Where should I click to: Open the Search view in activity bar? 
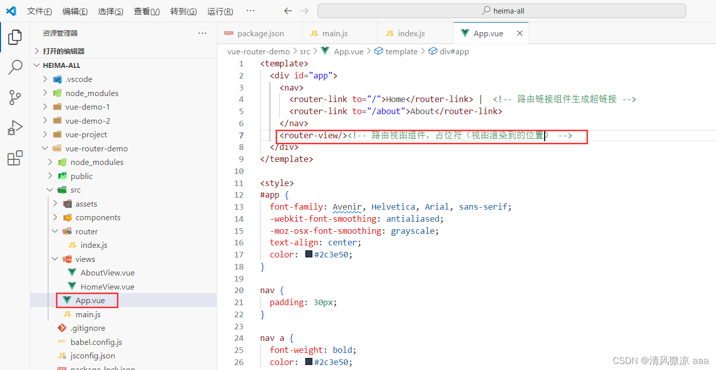(x=15, y=67)
